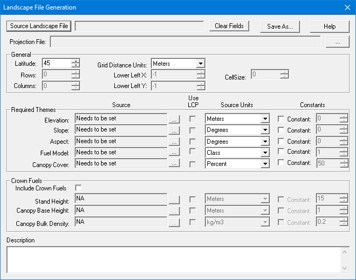Enable Constant checkbox for Elevation
This screenshot has width=356, height=280.
click(x=281, y=119)
